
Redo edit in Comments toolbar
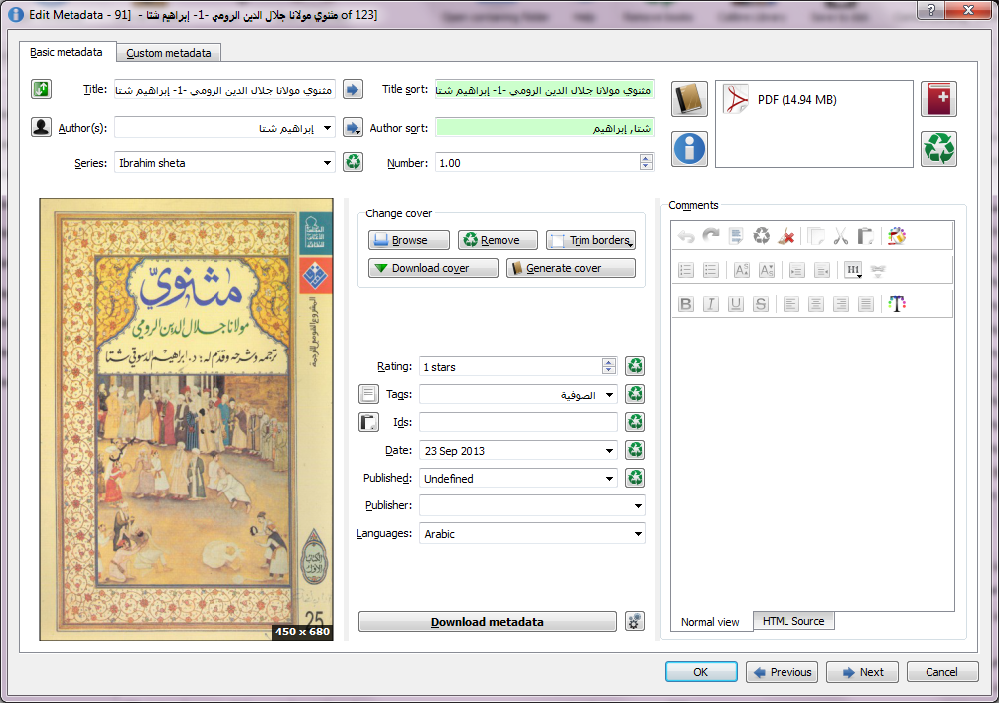coord(711,237)
